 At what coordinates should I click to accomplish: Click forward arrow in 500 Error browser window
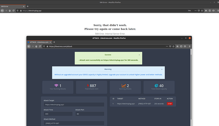tap(6, 10)
